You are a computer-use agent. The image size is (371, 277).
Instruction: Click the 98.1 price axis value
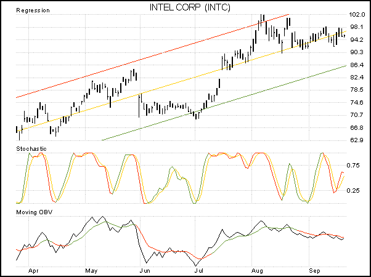click(356, 27)
